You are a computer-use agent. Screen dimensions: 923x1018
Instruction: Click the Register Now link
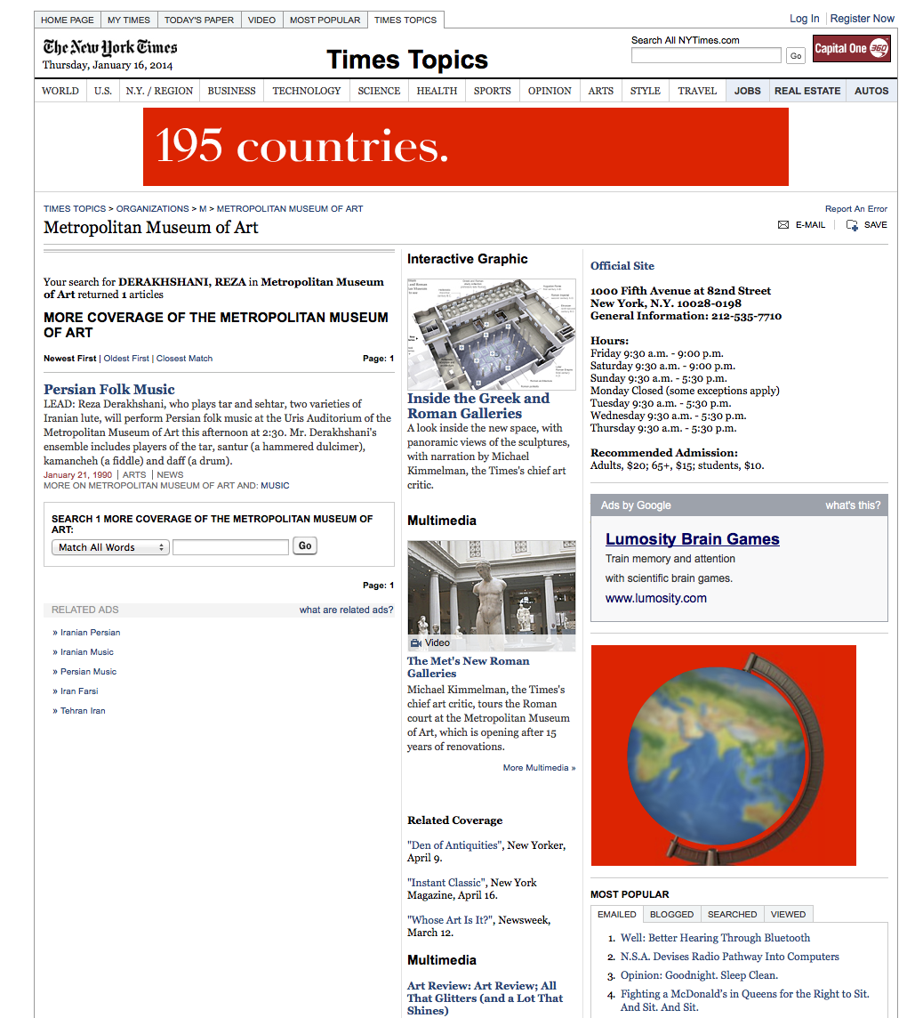(862, 19)
